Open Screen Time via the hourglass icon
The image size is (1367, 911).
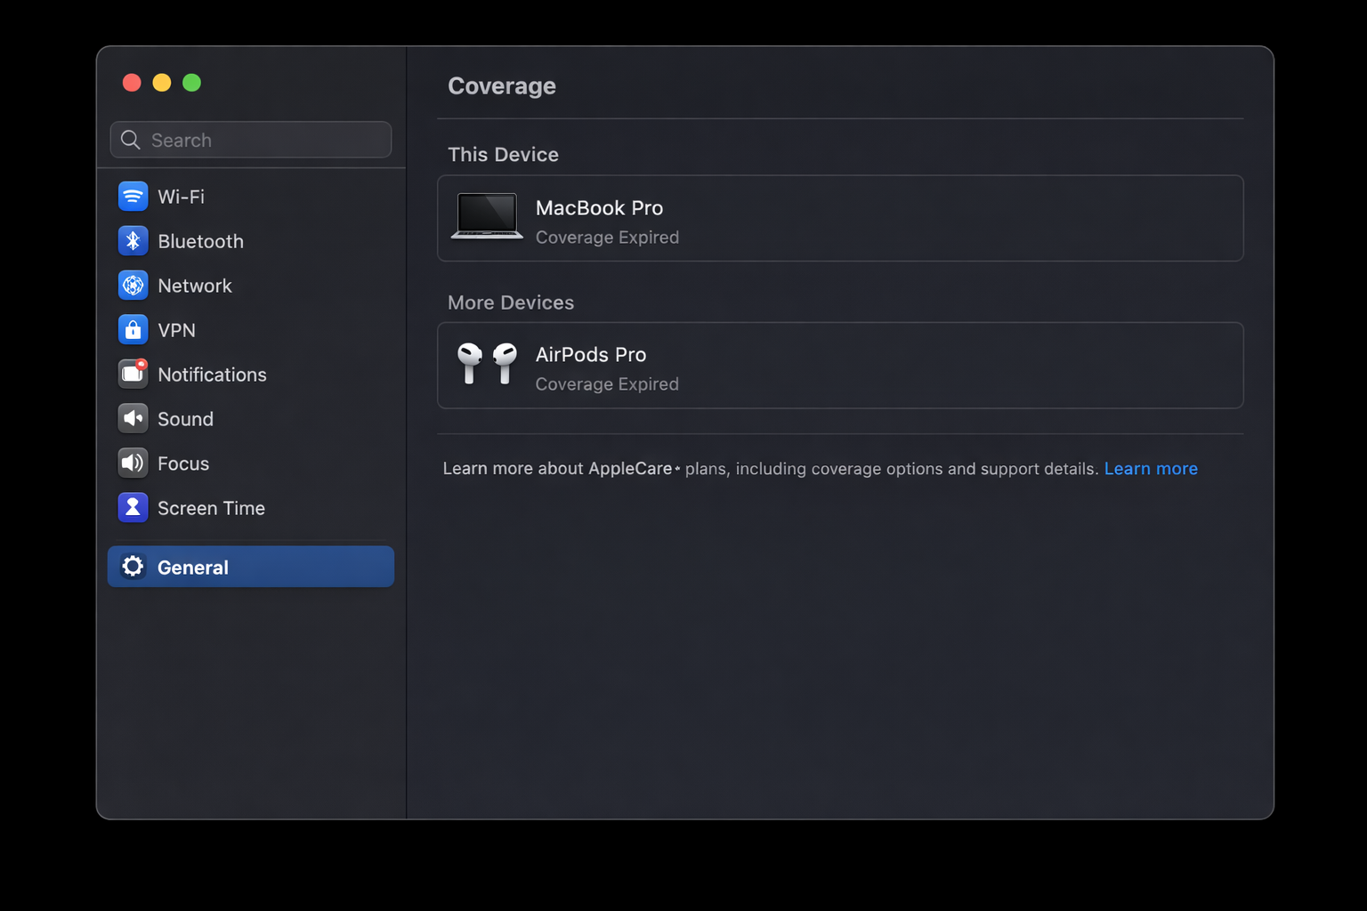point(133,507)
